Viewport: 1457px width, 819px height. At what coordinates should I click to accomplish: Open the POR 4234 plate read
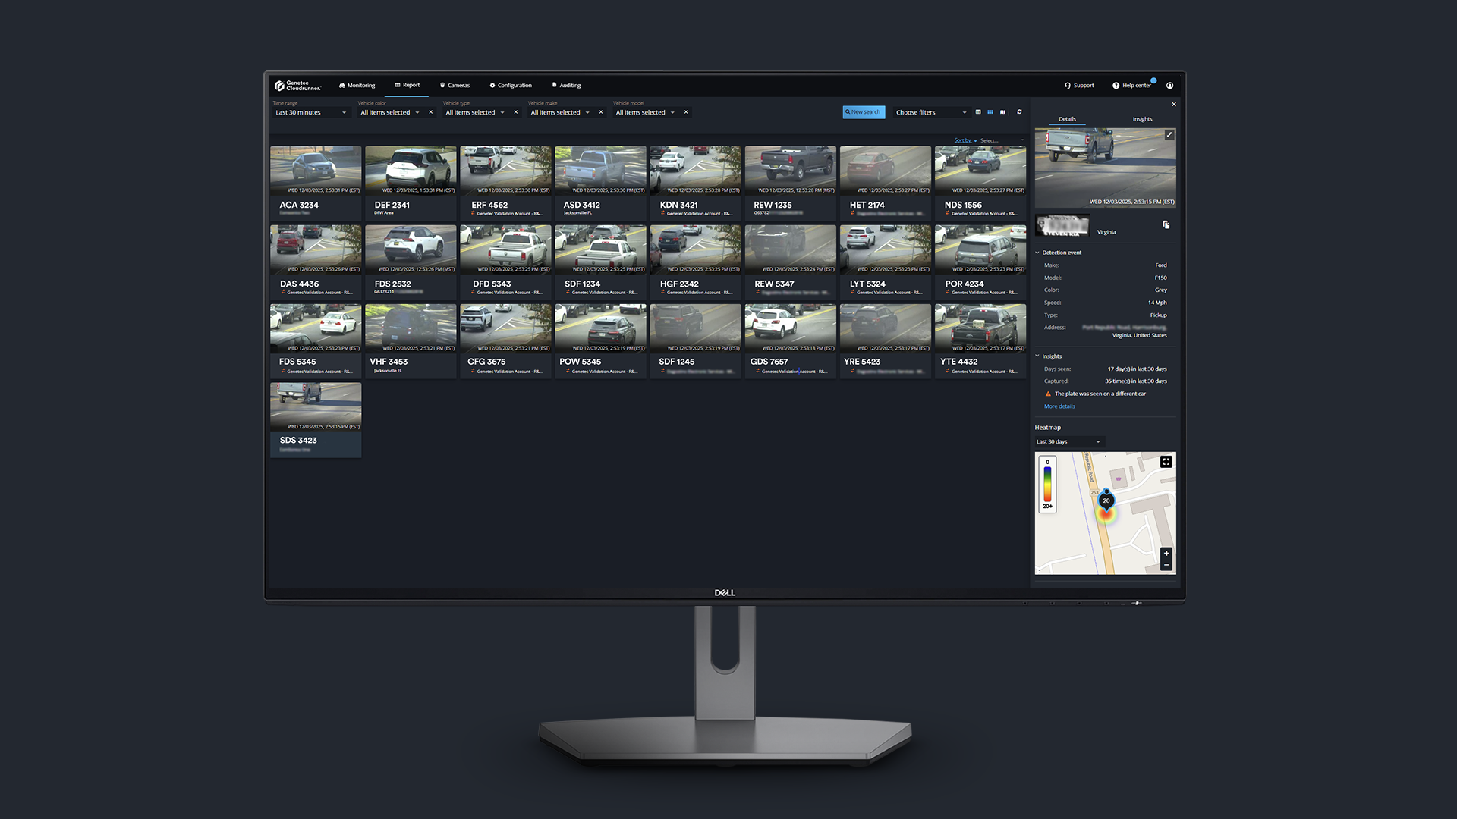click(x=980, y=262)
